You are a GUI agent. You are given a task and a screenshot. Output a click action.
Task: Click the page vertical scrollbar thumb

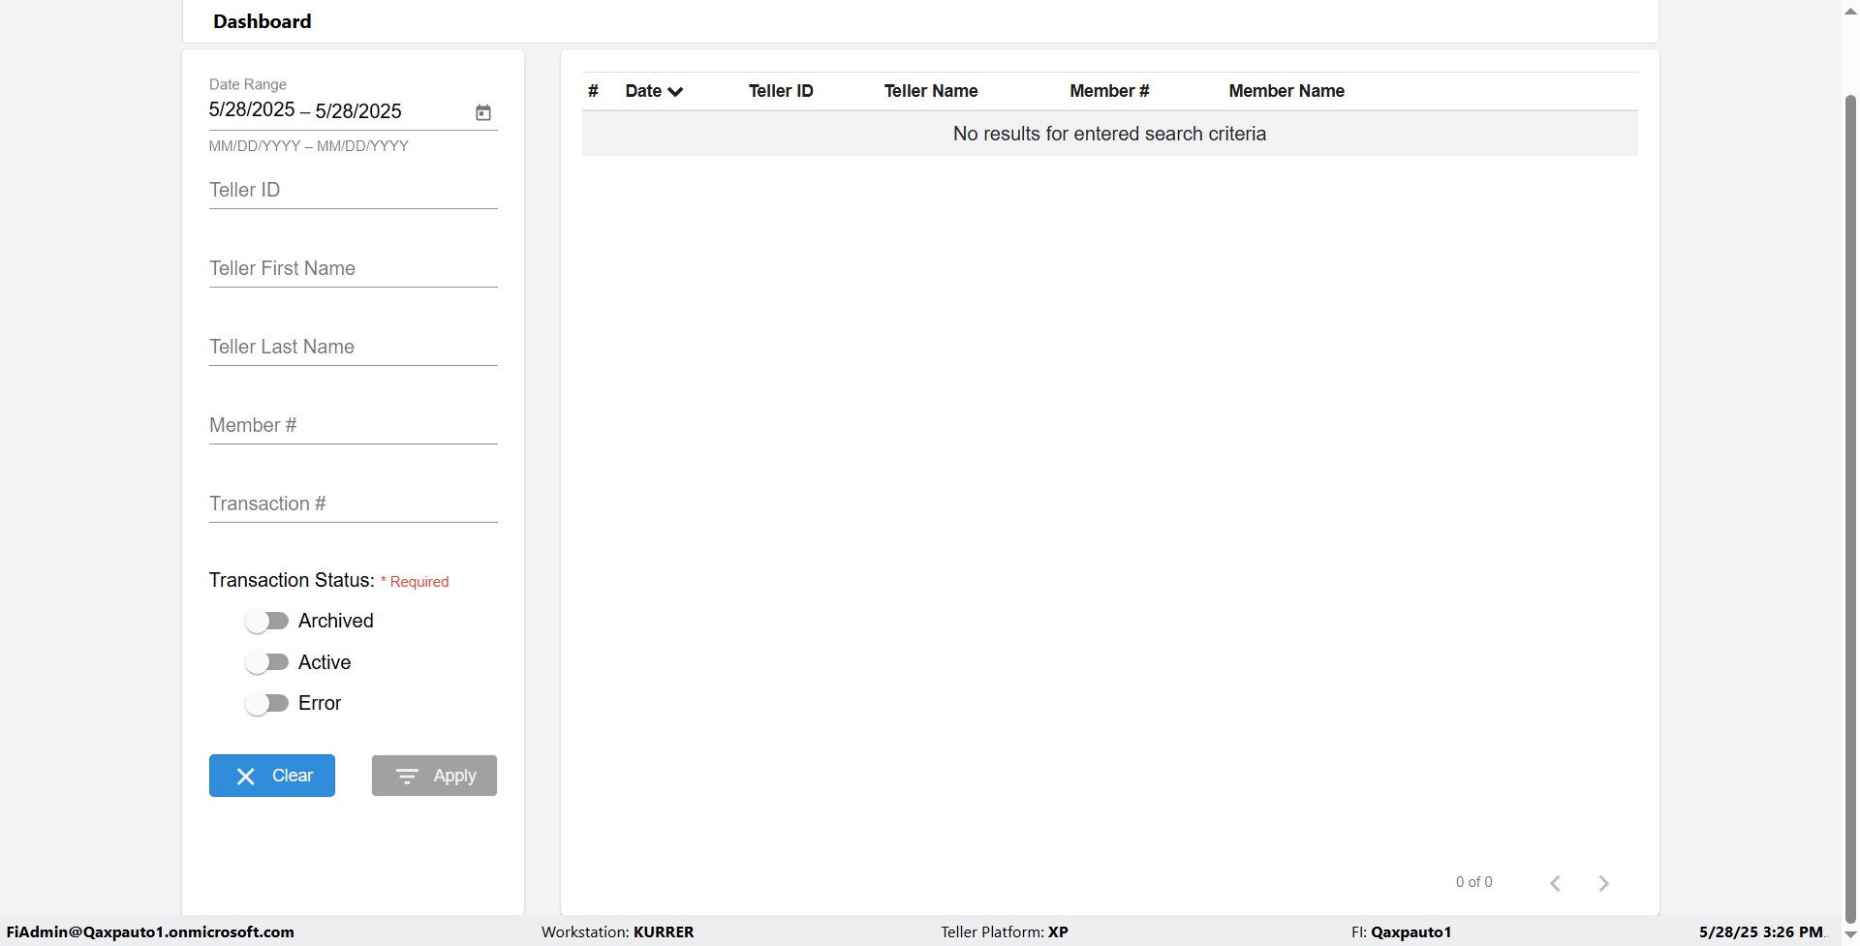pyautogui.click(x=1850, y=508)
